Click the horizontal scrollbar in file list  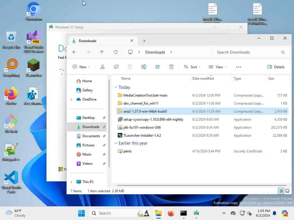[202, 185]
